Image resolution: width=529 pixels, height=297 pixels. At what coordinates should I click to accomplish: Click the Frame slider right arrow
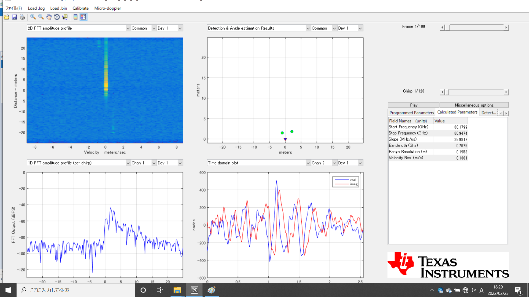[506, 27]
